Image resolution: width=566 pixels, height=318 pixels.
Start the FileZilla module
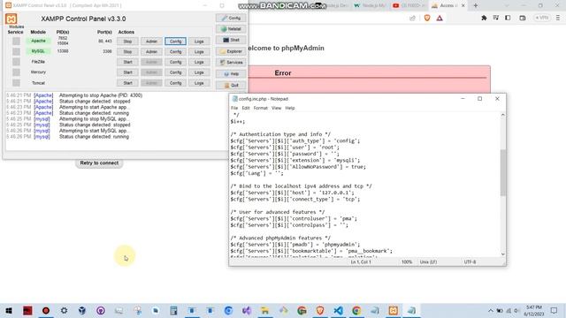[127, 62]
